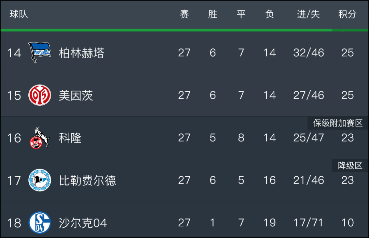The height and width of the screenshot is (238, 369).
Task: Sort by the 胜 column header
Action: [x=213, y=14]
